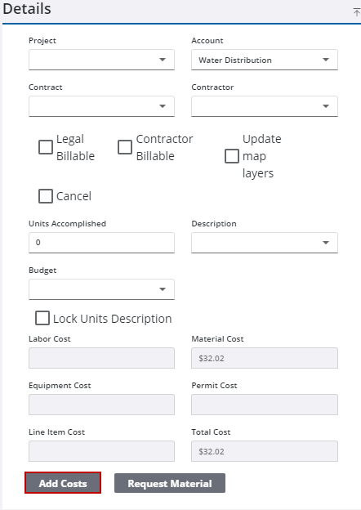The width and height of the screenshot is (361, 510).
Task: Click the Request Material button
Action: (170, 483)
